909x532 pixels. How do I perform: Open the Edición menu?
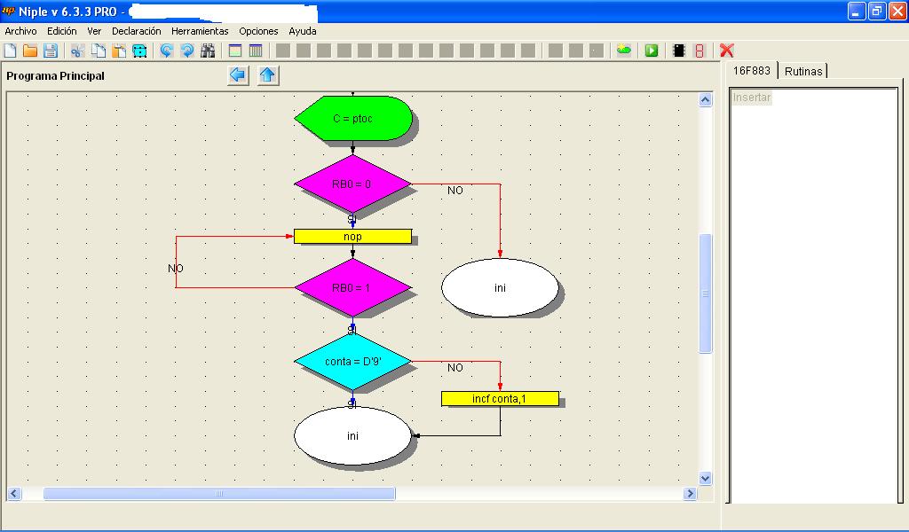tap(62, 31)
